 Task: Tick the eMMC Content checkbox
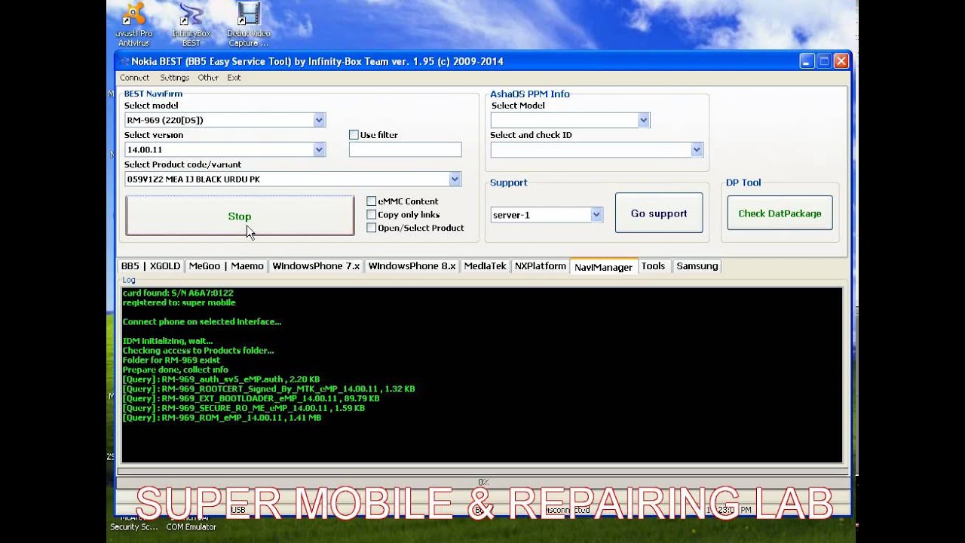click(x=371, y=201)
